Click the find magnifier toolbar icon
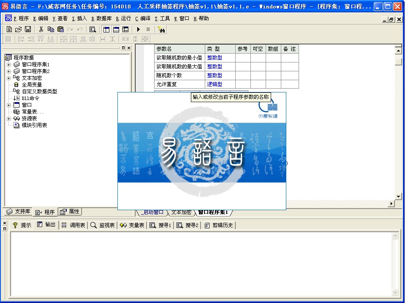 pyautogui.click(x=92, y=30)
